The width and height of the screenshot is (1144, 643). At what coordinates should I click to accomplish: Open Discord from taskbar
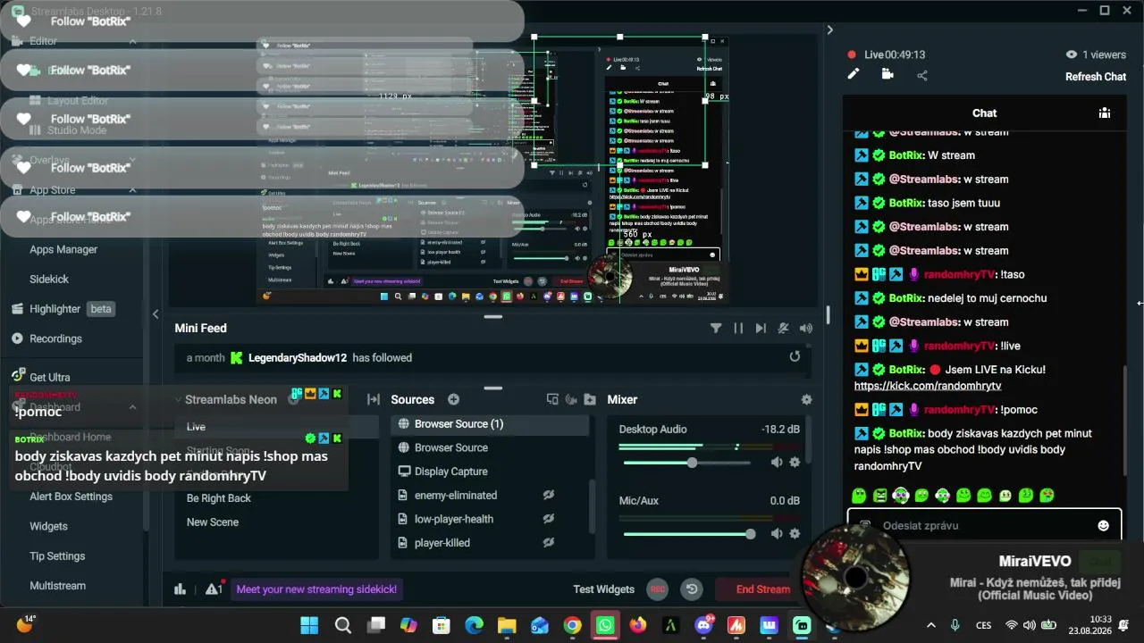click(703, 625)
